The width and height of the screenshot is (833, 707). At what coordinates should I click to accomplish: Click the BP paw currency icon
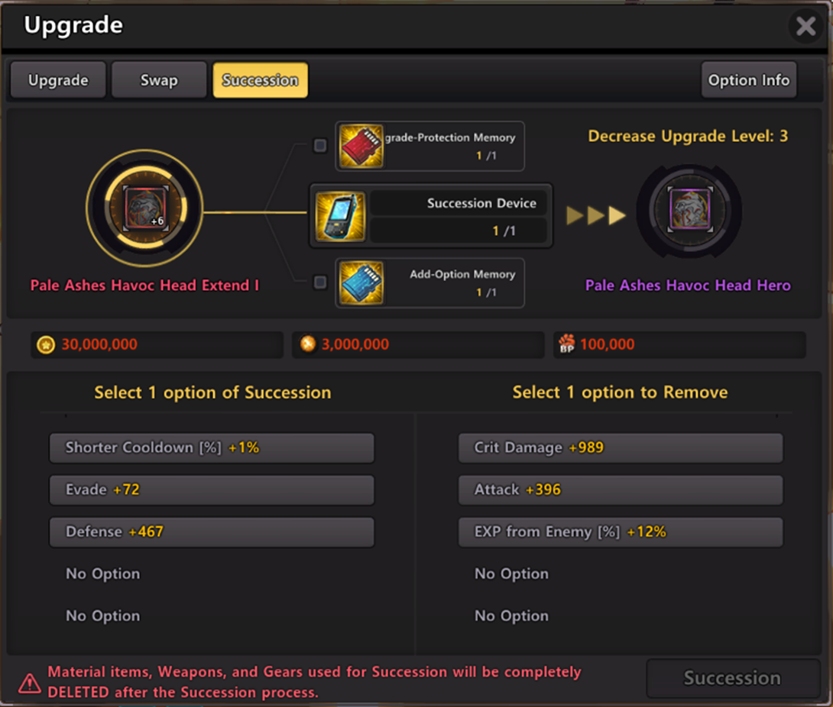click(567, 344)
